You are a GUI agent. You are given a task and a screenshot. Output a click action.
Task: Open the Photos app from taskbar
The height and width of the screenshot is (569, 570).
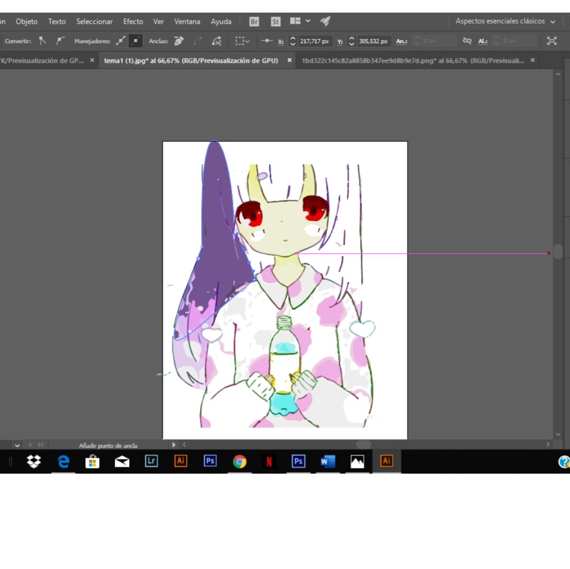point(357,461)
